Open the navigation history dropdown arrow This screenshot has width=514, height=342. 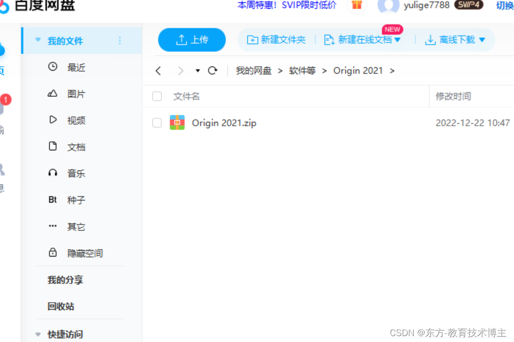(198, 71)
